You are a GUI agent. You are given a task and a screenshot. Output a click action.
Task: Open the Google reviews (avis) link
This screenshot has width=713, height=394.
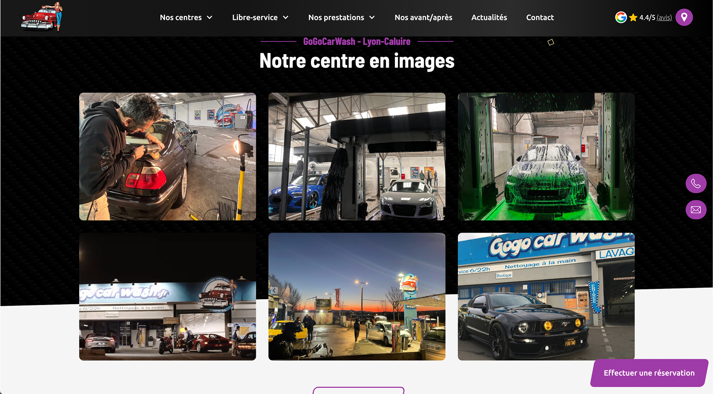point(664,17)
